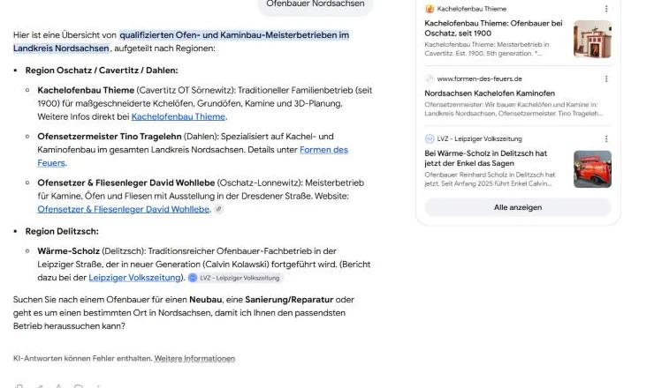Screen dimensions: 654x388
Task: Click heading Region Oschatz / Cavertitz / Dahlen:
Action: click(102, 71)
